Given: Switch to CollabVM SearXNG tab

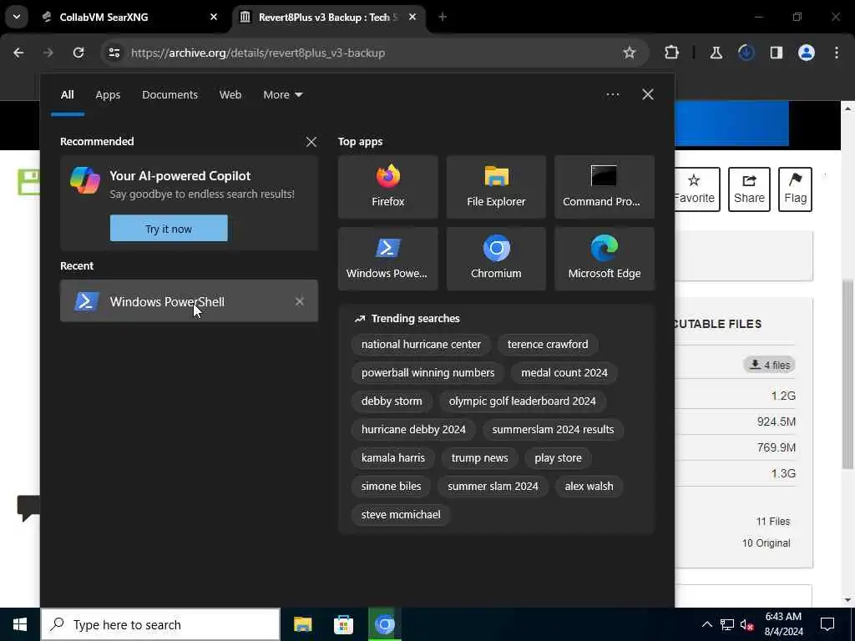Looking at the screenshot, I should point(129,18).
